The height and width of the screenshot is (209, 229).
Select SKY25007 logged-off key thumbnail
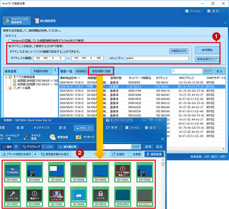12,197
